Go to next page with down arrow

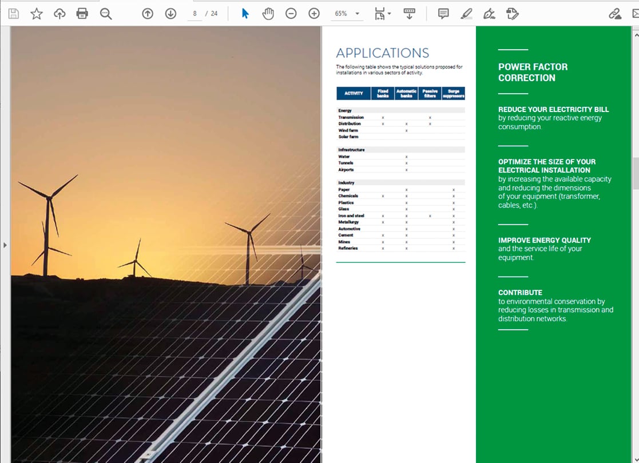pyautogui.click(x=170, y=14)
